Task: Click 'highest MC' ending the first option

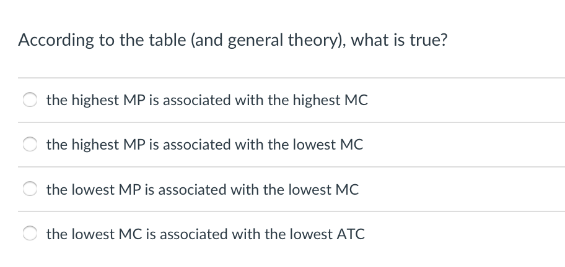Action: tap(330, 100)
